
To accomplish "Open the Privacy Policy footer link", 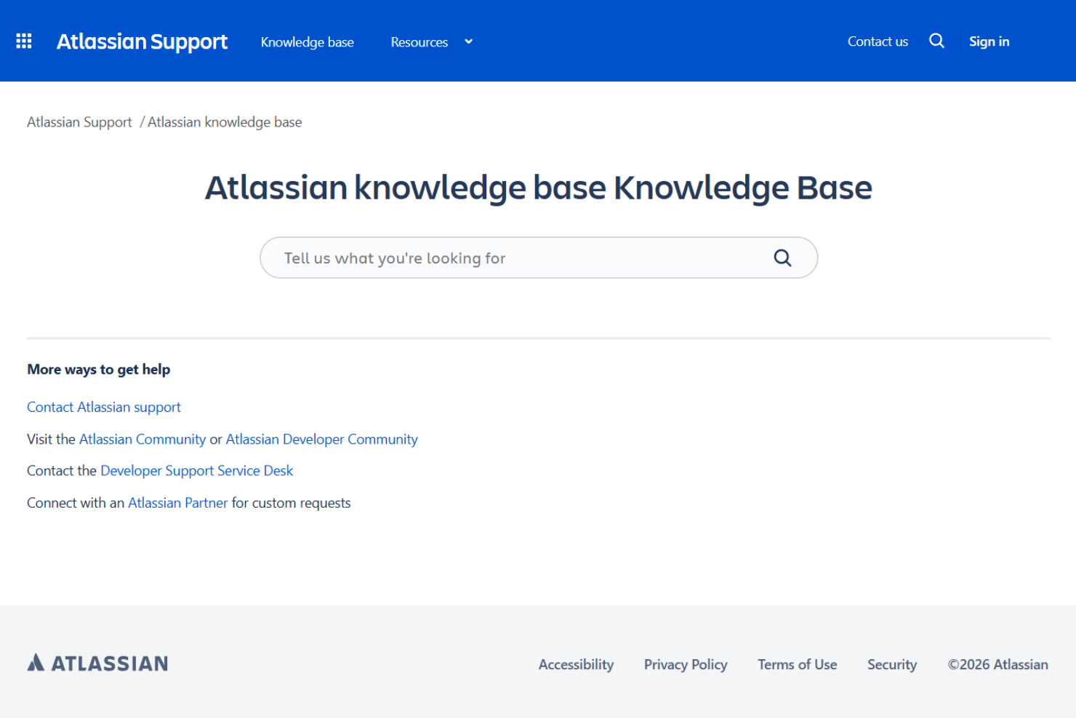I will point(686,664).
